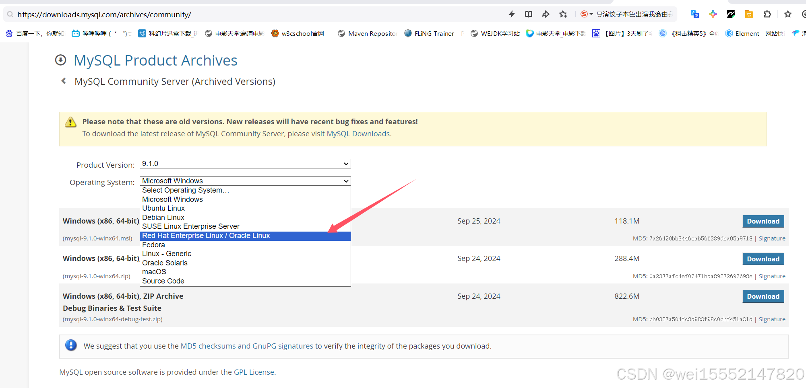Open the extensions puzzle icon
The image size is (806, 388).
pyautogui.click(x=767, y=14)
